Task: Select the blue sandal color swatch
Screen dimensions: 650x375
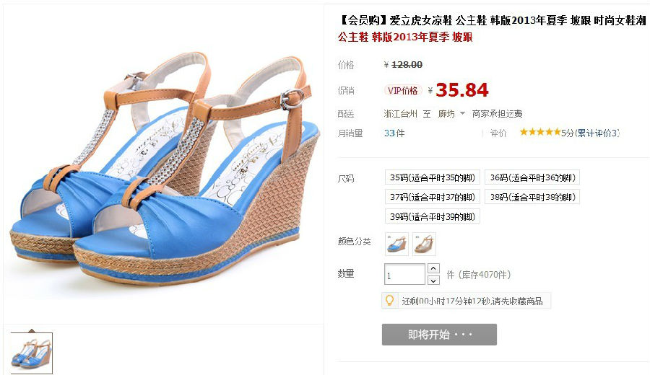Action: (x=396, y=243)
